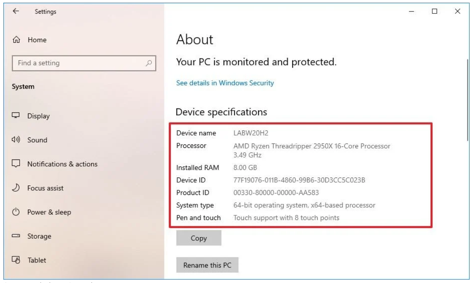Maximize the Settings window
Screen dimensions: 473x283
(x=434, y=11)
